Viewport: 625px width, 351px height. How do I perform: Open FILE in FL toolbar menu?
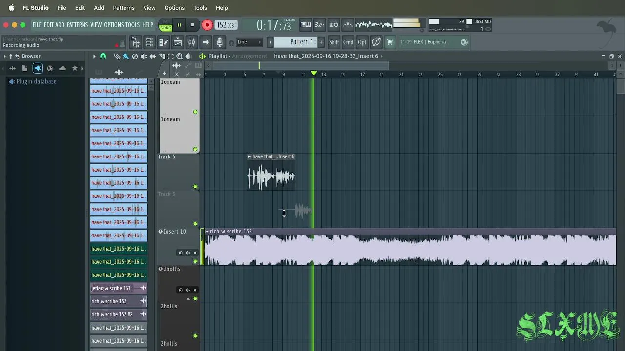[x=37, y=25]
